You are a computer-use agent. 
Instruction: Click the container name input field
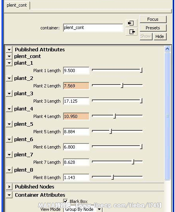point(93,28)
